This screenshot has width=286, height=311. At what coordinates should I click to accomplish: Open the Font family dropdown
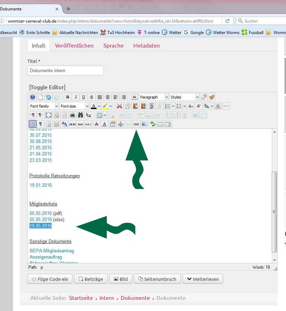coord(44,106)
